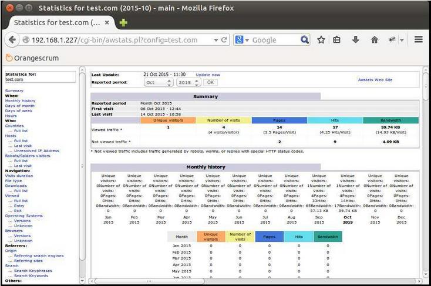Viewport: 431px width, 286px height.
Task: Go to the home page icon
Action: click(x=375, y=40)
